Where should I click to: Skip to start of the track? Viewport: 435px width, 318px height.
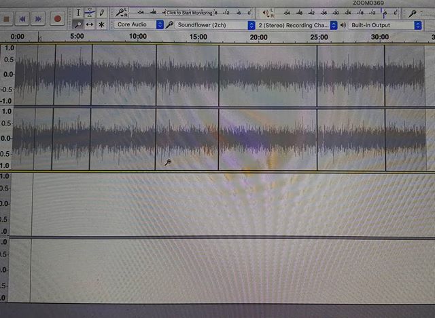coord(22,20)
